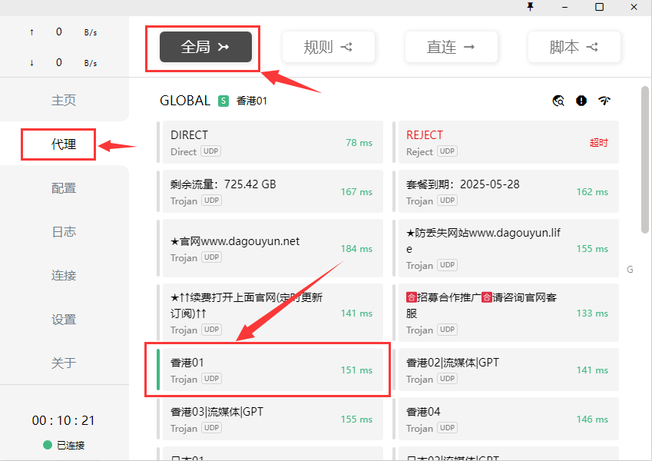Click the exclamation warning icon in GLOBAL header
Image resolution: width=652 pixels, height=461 pixels.
(581, 101)
